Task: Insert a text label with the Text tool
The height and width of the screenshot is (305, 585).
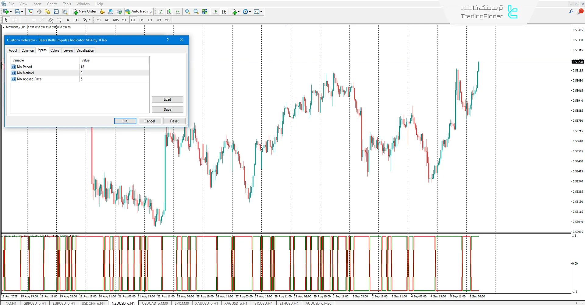Action: 76,20
